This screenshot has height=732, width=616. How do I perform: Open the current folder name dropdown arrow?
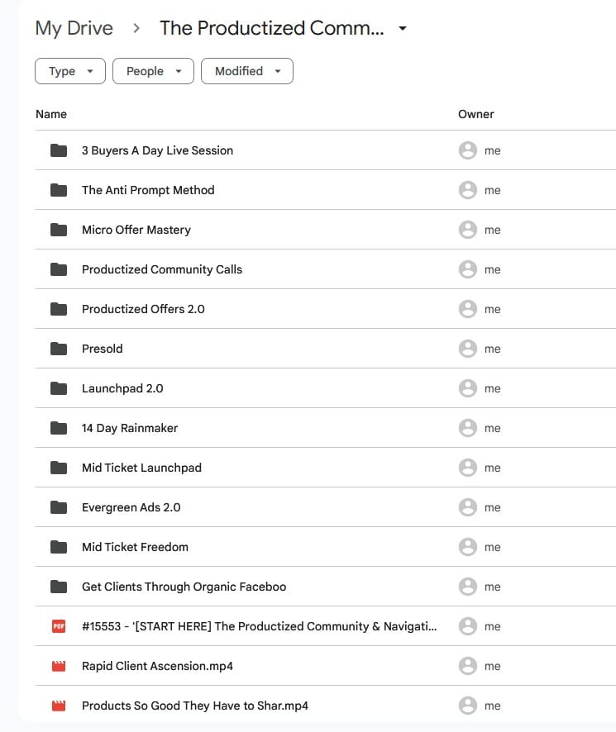(403, 29)
